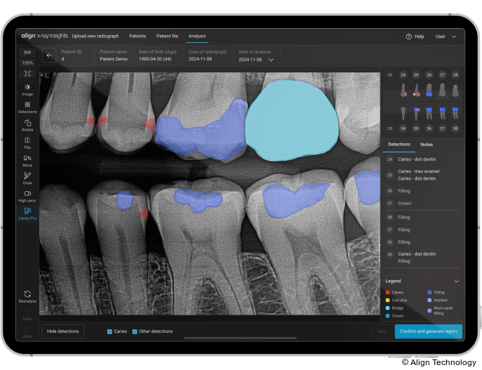Select tooth number 26 in chart

coord(429,74)
